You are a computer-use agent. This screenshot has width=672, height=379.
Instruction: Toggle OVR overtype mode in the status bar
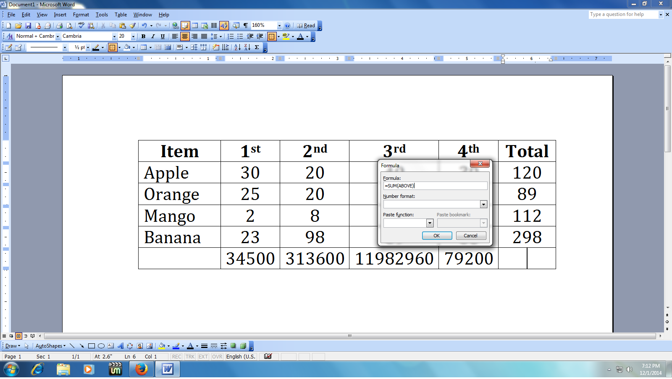(x=217, y=357)
